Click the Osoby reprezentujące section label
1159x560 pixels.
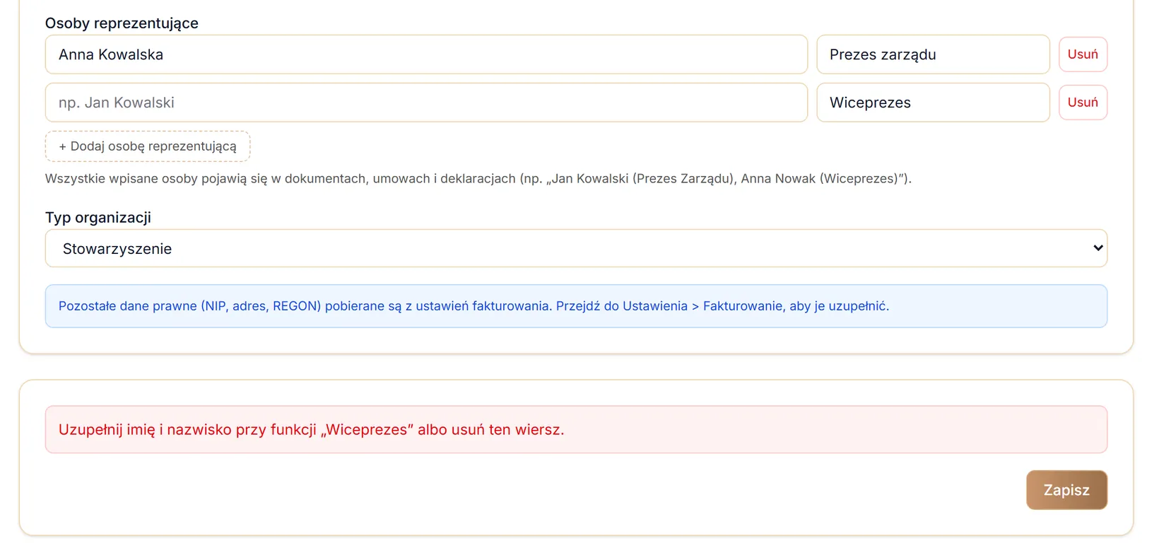click(x=122, y=23)
